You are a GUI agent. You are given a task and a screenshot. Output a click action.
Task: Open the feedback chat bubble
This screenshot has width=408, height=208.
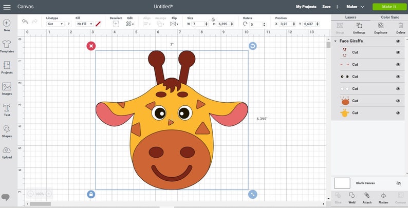tap(6, 197)
